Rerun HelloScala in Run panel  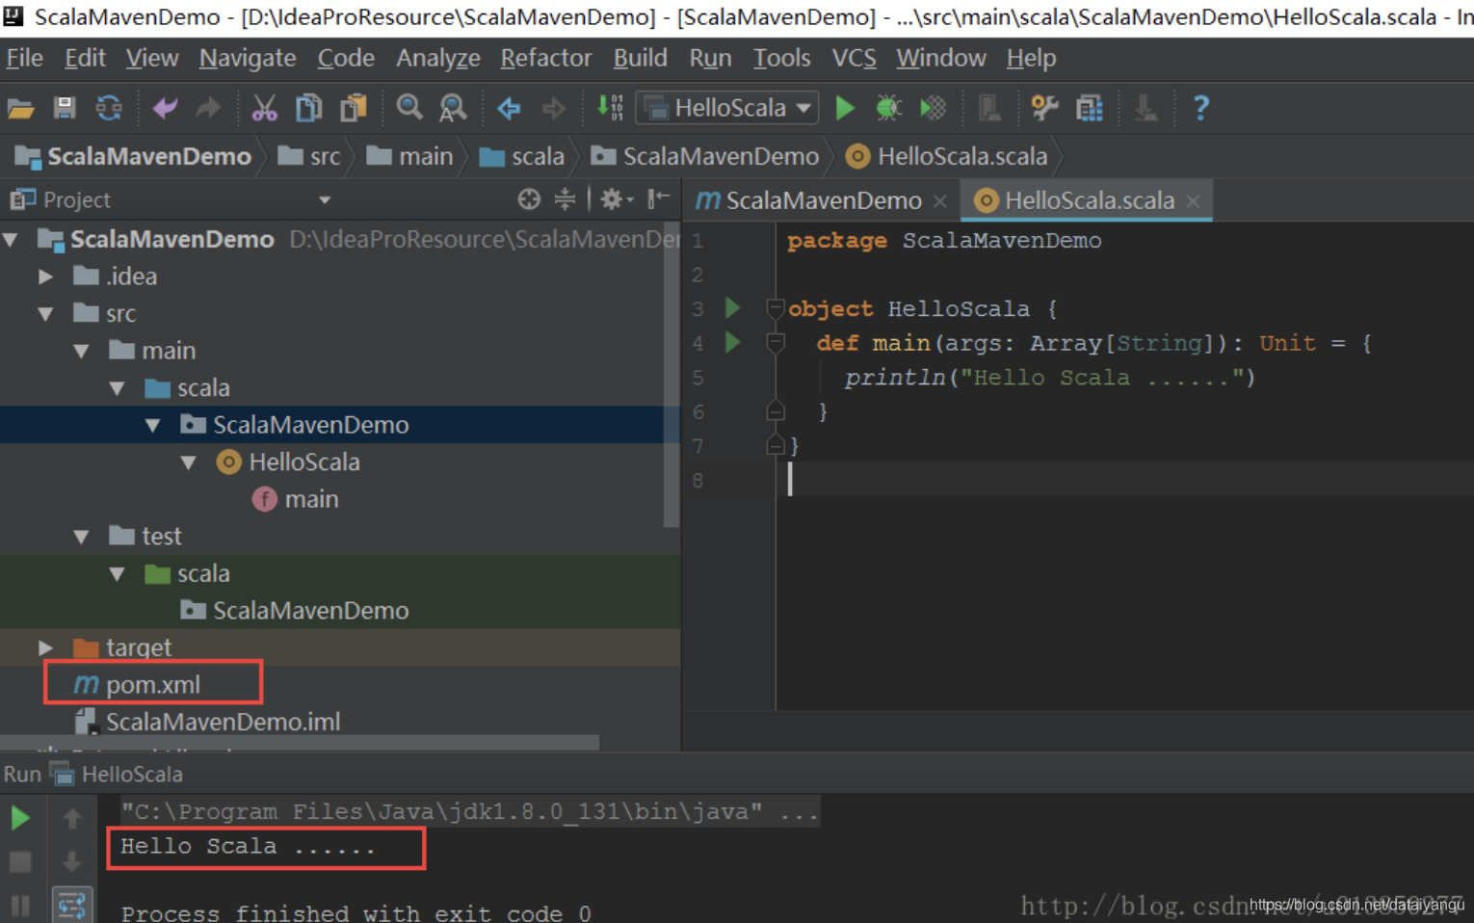click(20, 818)
